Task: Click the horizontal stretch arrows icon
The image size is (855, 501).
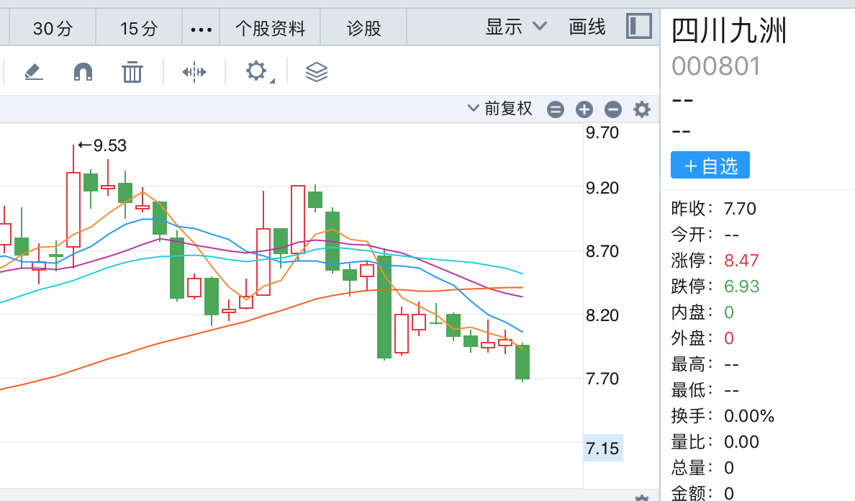Action: coord(194,71)
